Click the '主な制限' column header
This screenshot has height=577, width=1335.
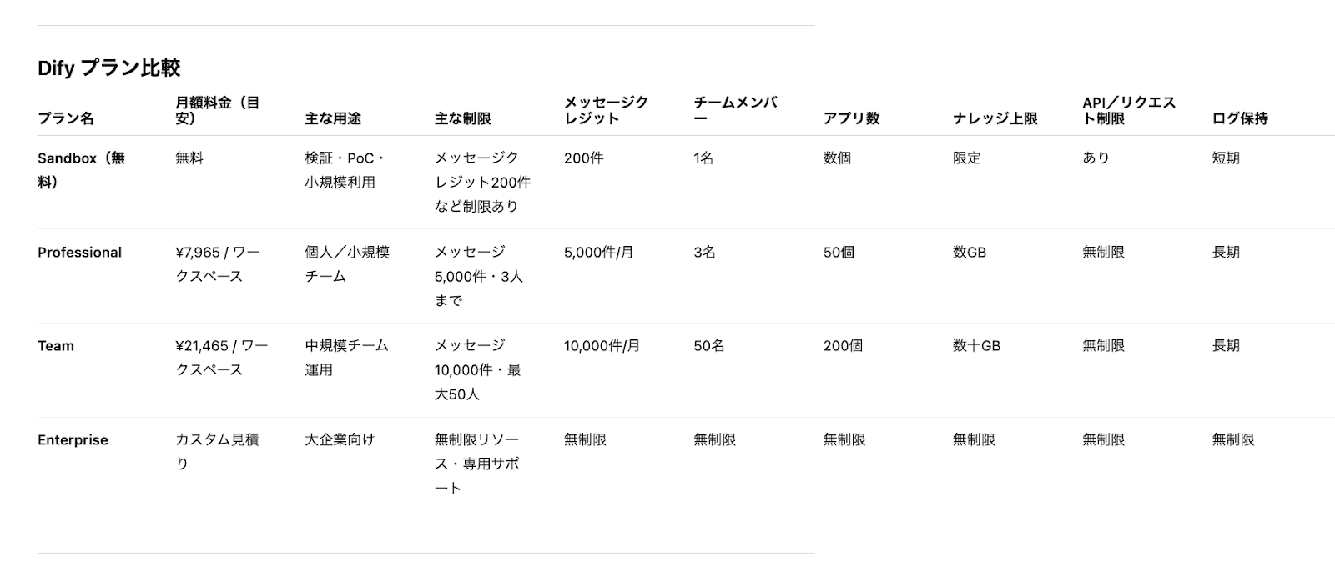coord(462,118)
